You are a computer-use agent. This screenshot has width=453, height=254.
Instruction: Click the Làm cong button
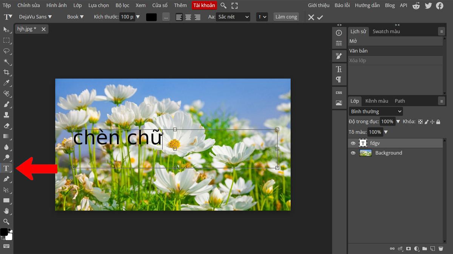[286, 17]
